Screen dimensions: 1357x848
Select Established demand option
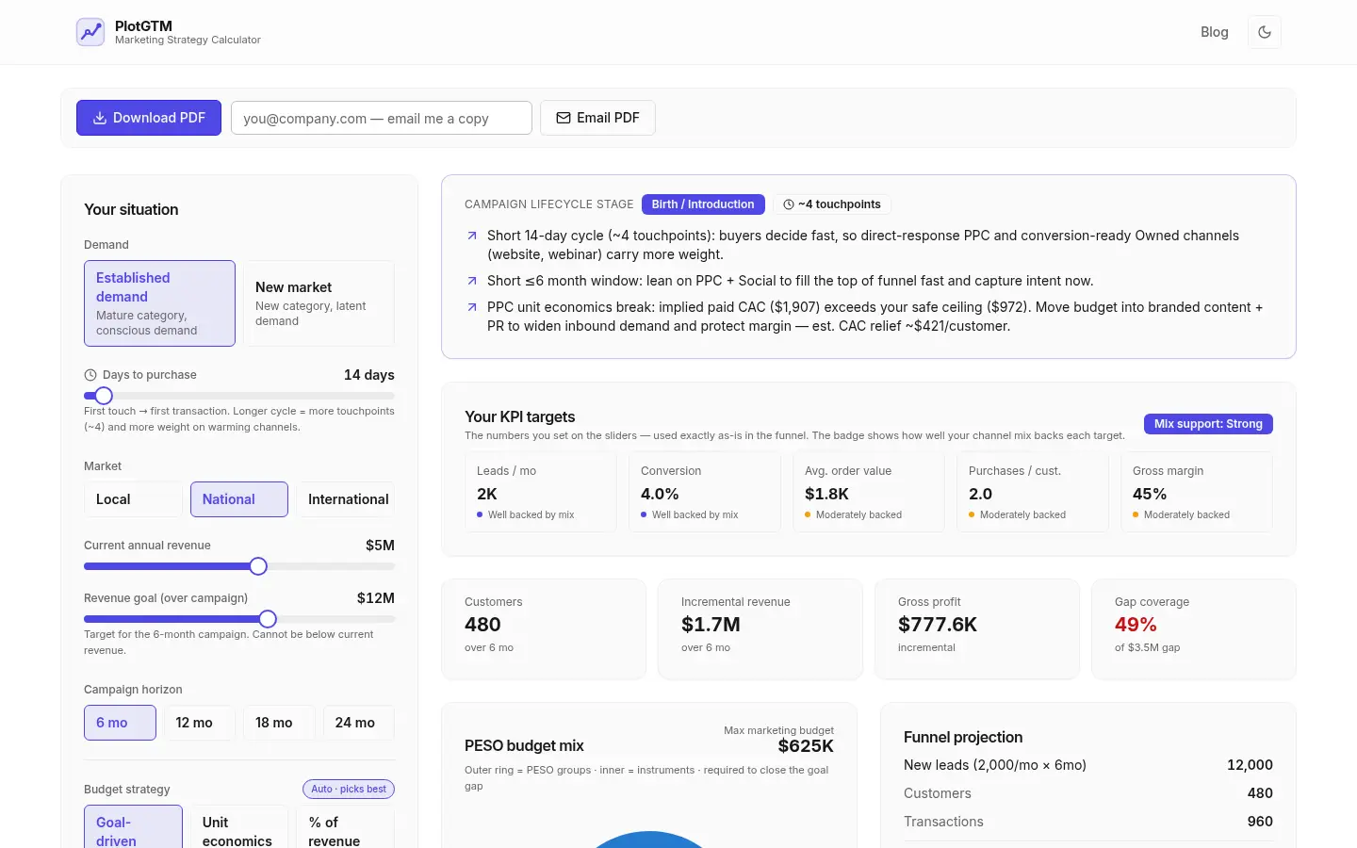coord(159,303)
